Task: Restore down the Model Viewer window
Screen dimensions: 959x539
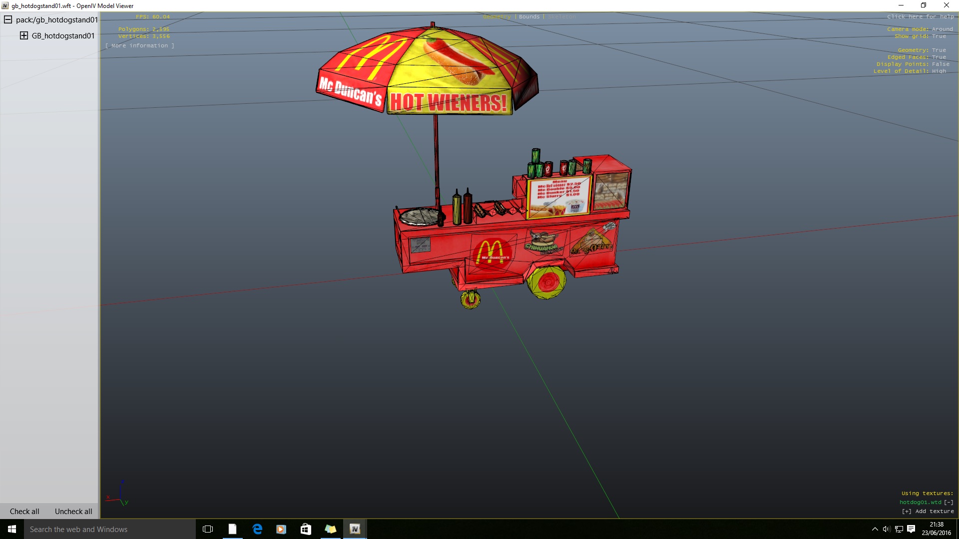Action: (924, 5)
